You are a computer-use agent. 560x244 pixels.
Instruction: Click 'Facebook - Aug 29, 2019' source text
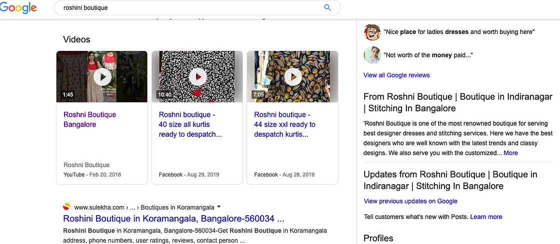pyautogui.click(x=189, y=175)
